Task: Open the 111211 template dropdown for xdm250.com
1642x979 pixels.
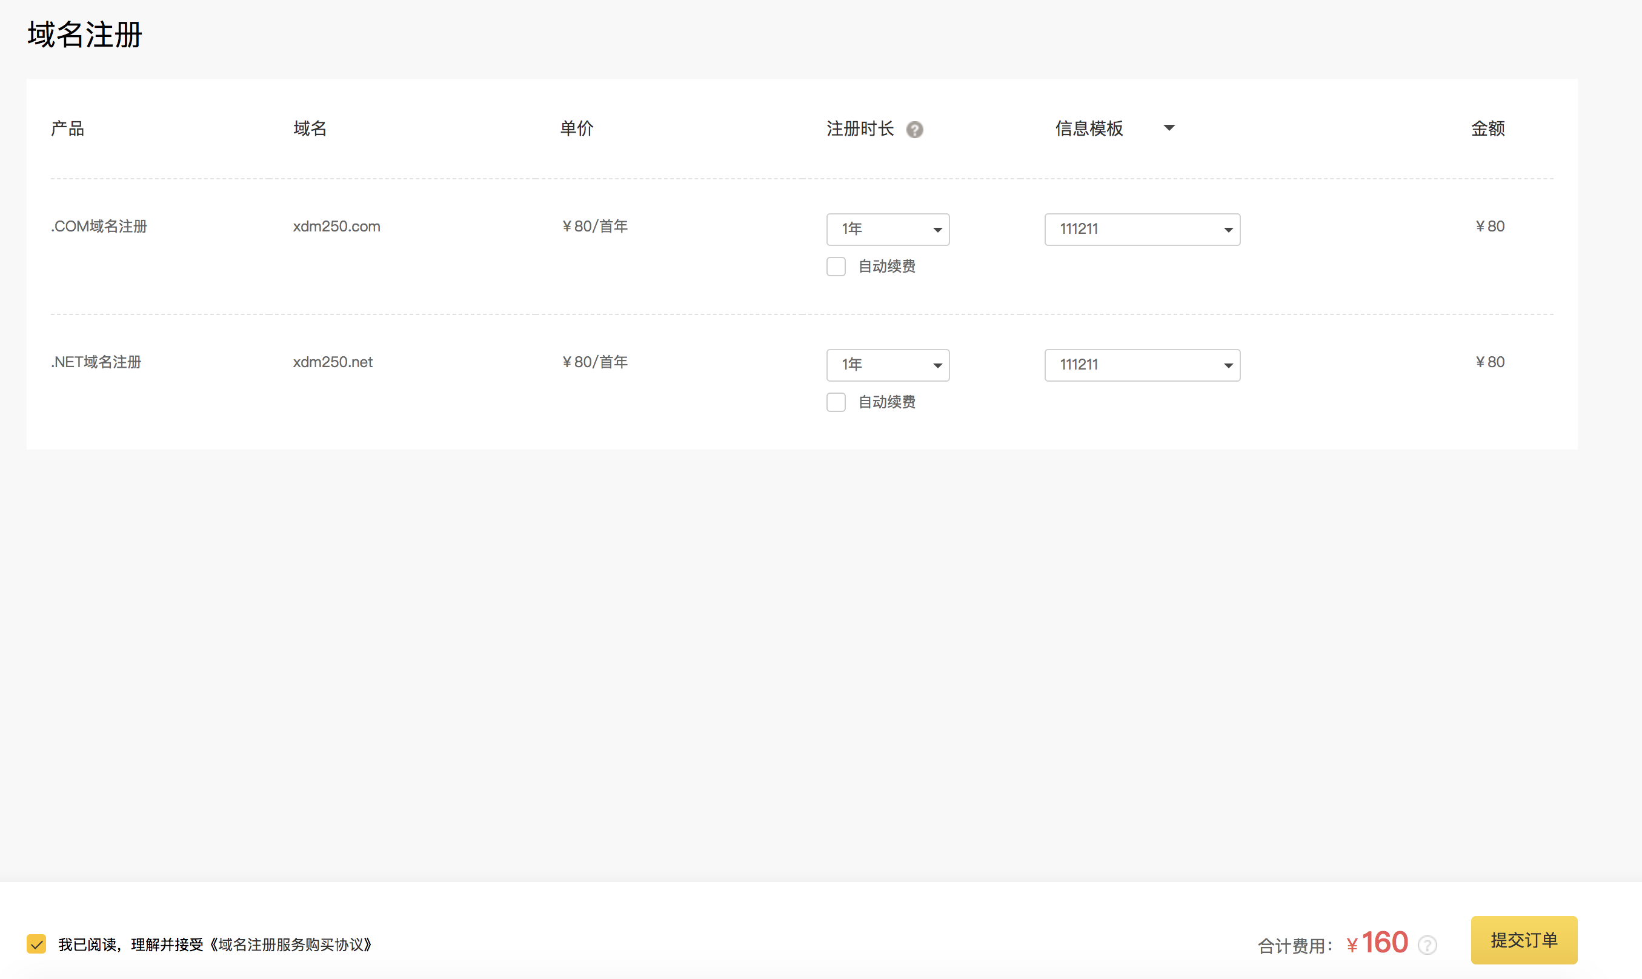Action: 1142,229
